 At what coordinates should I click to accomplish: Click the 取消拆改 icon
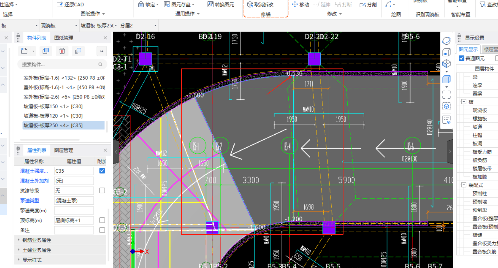[250, 4]
